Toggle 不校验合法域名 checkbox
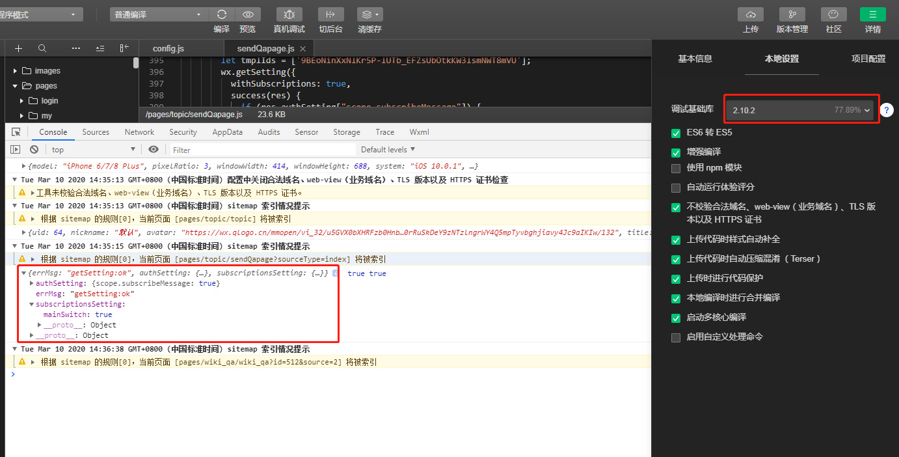The height and width of the screenshot is (457, 899). pos(676,207)
